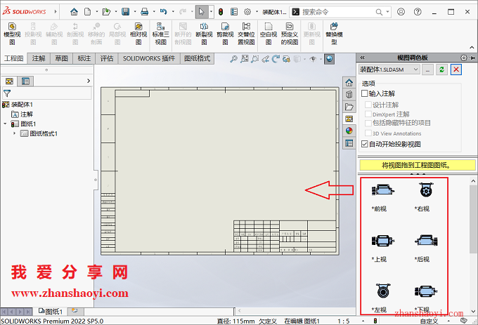Open the SOLIDWORKS 插件 tab
478x325 pixels.
click(149, 58)
